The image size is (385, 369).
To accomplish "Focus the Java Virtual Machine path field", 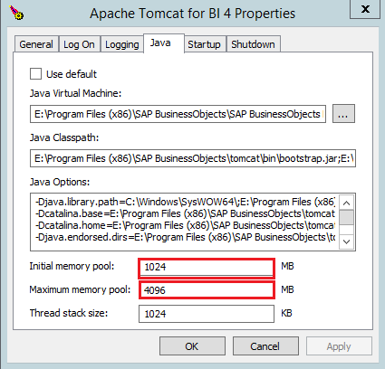I will [178, 114].
